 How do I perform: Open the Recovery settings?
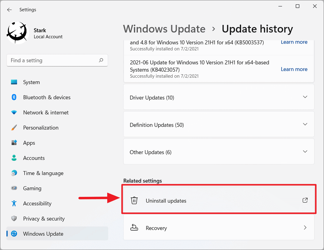pyautogui.click(x=219, y=227)
